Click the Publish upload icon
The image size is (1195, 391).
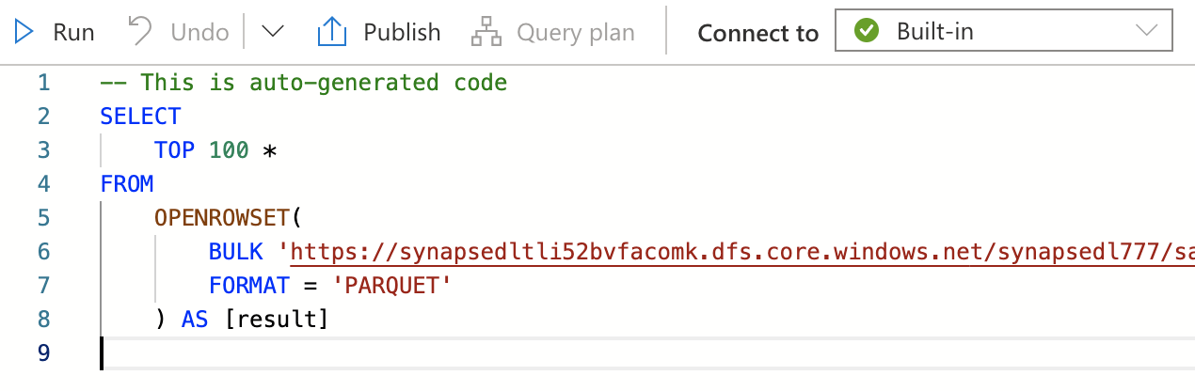pos(332,32)
